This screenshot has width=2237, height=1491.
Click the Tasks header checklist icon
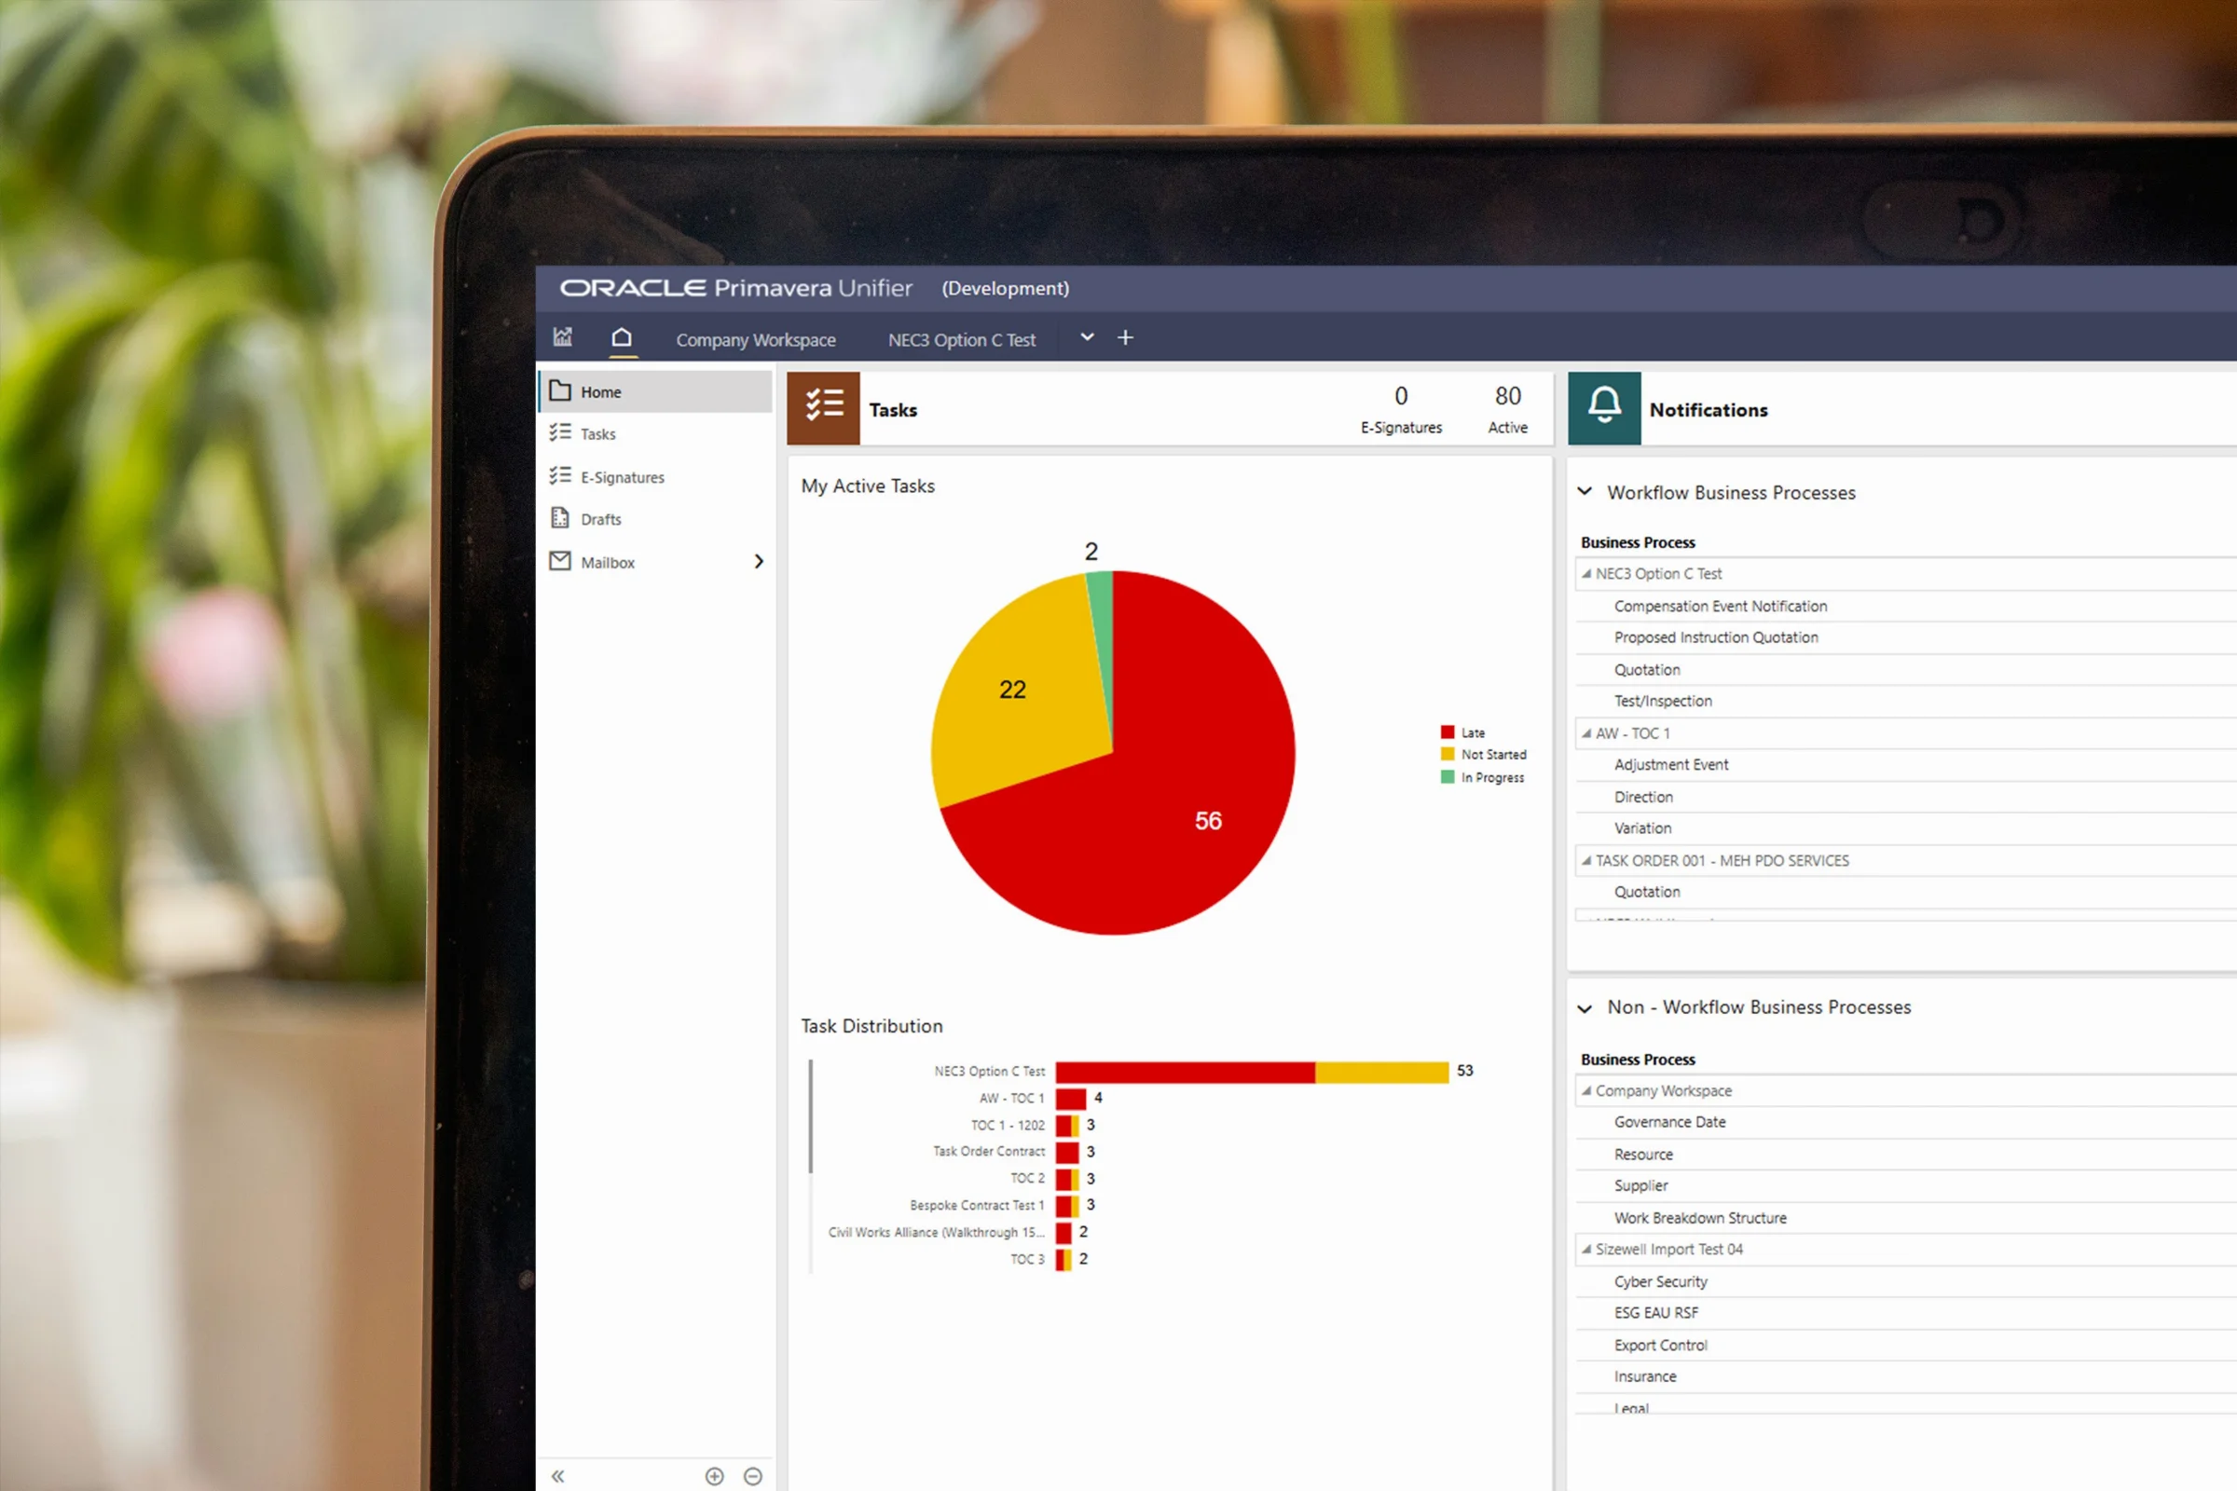pos(824,408)
